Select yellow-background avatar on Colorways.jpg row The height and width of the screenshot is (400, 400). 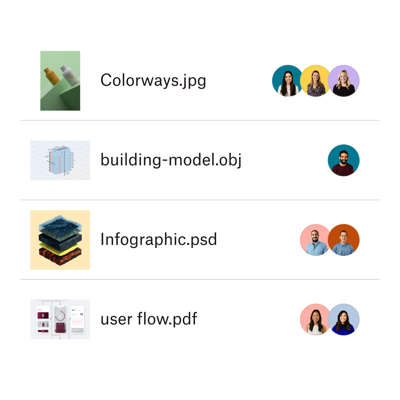pos(315,81)
